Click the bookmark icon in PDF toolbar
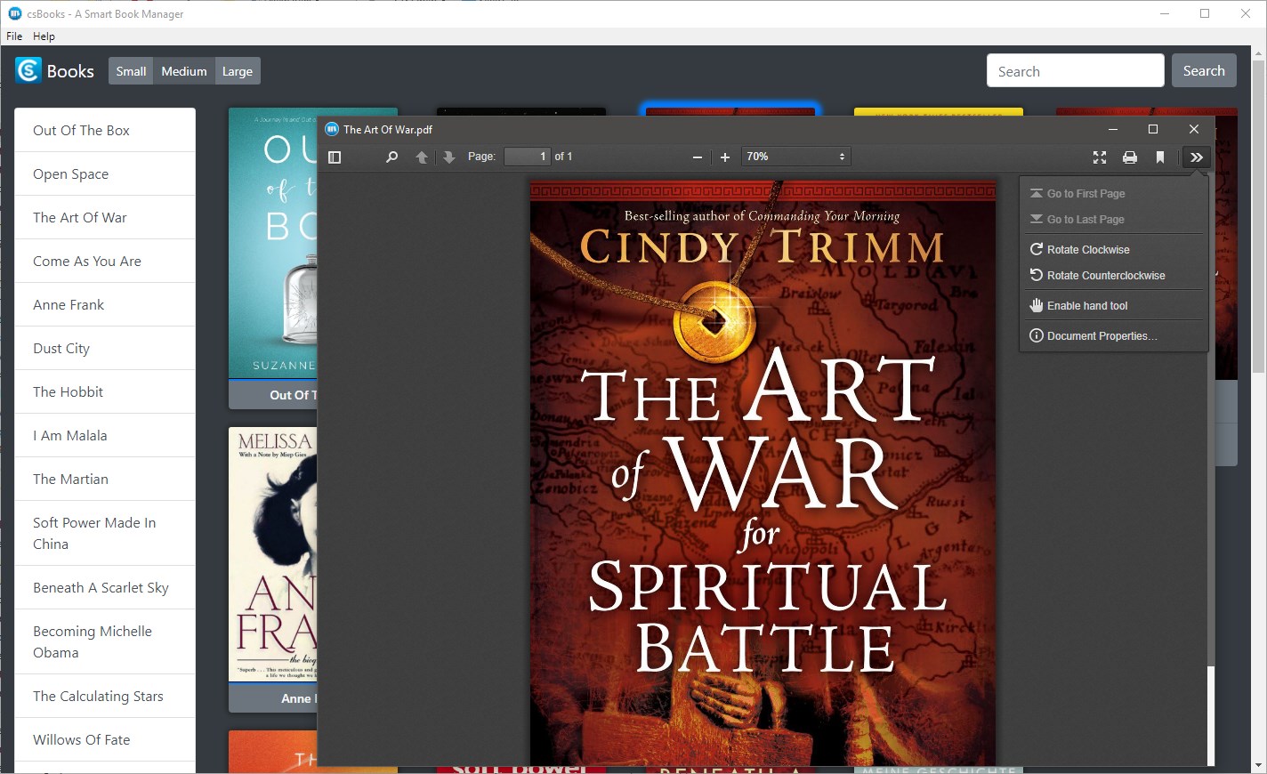The width and height of the screenshot is (1267, 774). [1160, 157]
